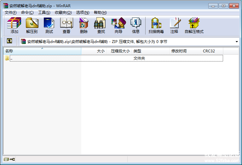This screenshot has height=165, width=242.
Task: Select the parent folder ".." icon
Action: point(7,58)
